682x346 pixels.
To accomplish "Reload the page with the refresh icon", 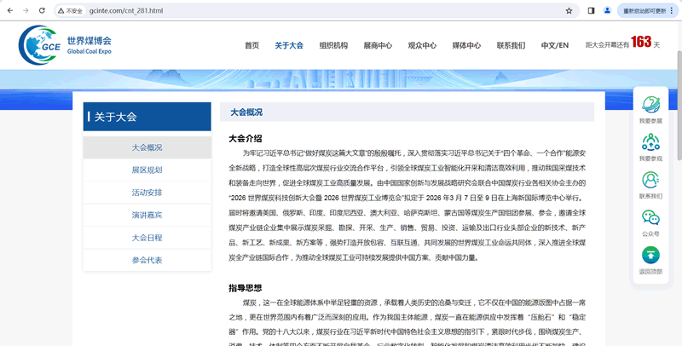I will 42,11.
